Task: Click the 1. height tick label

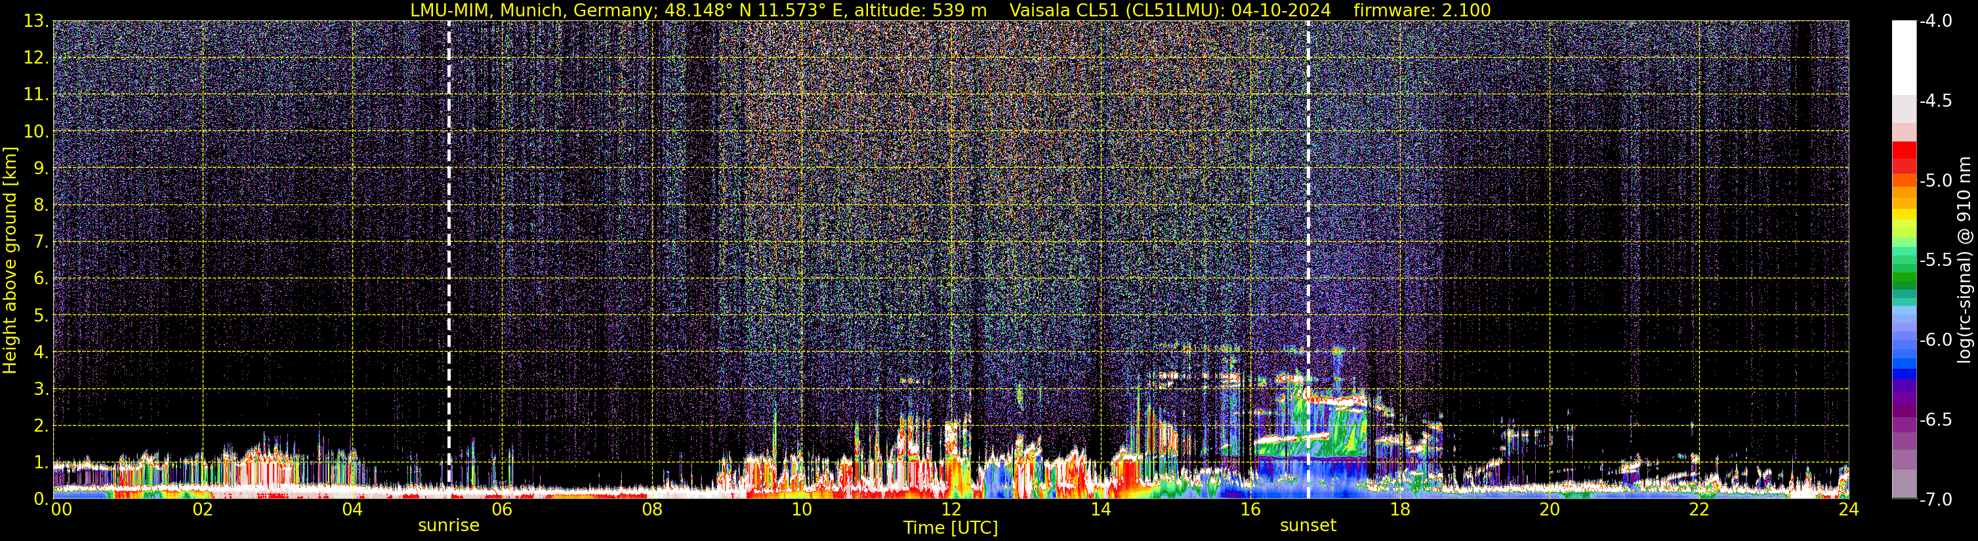Action: pyautogui.click(x=41, y=462)
